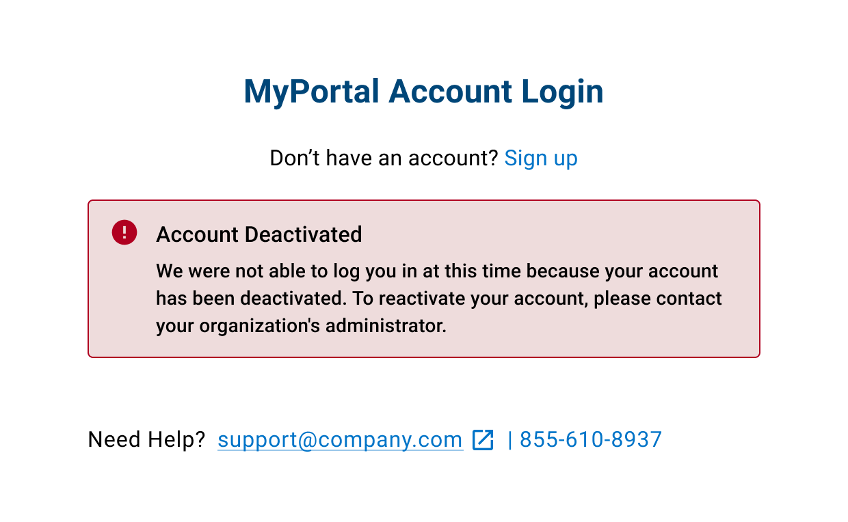Click the word "Login" in page title
The width and height of the screenshot is (848, 522).
click(562, 92)
